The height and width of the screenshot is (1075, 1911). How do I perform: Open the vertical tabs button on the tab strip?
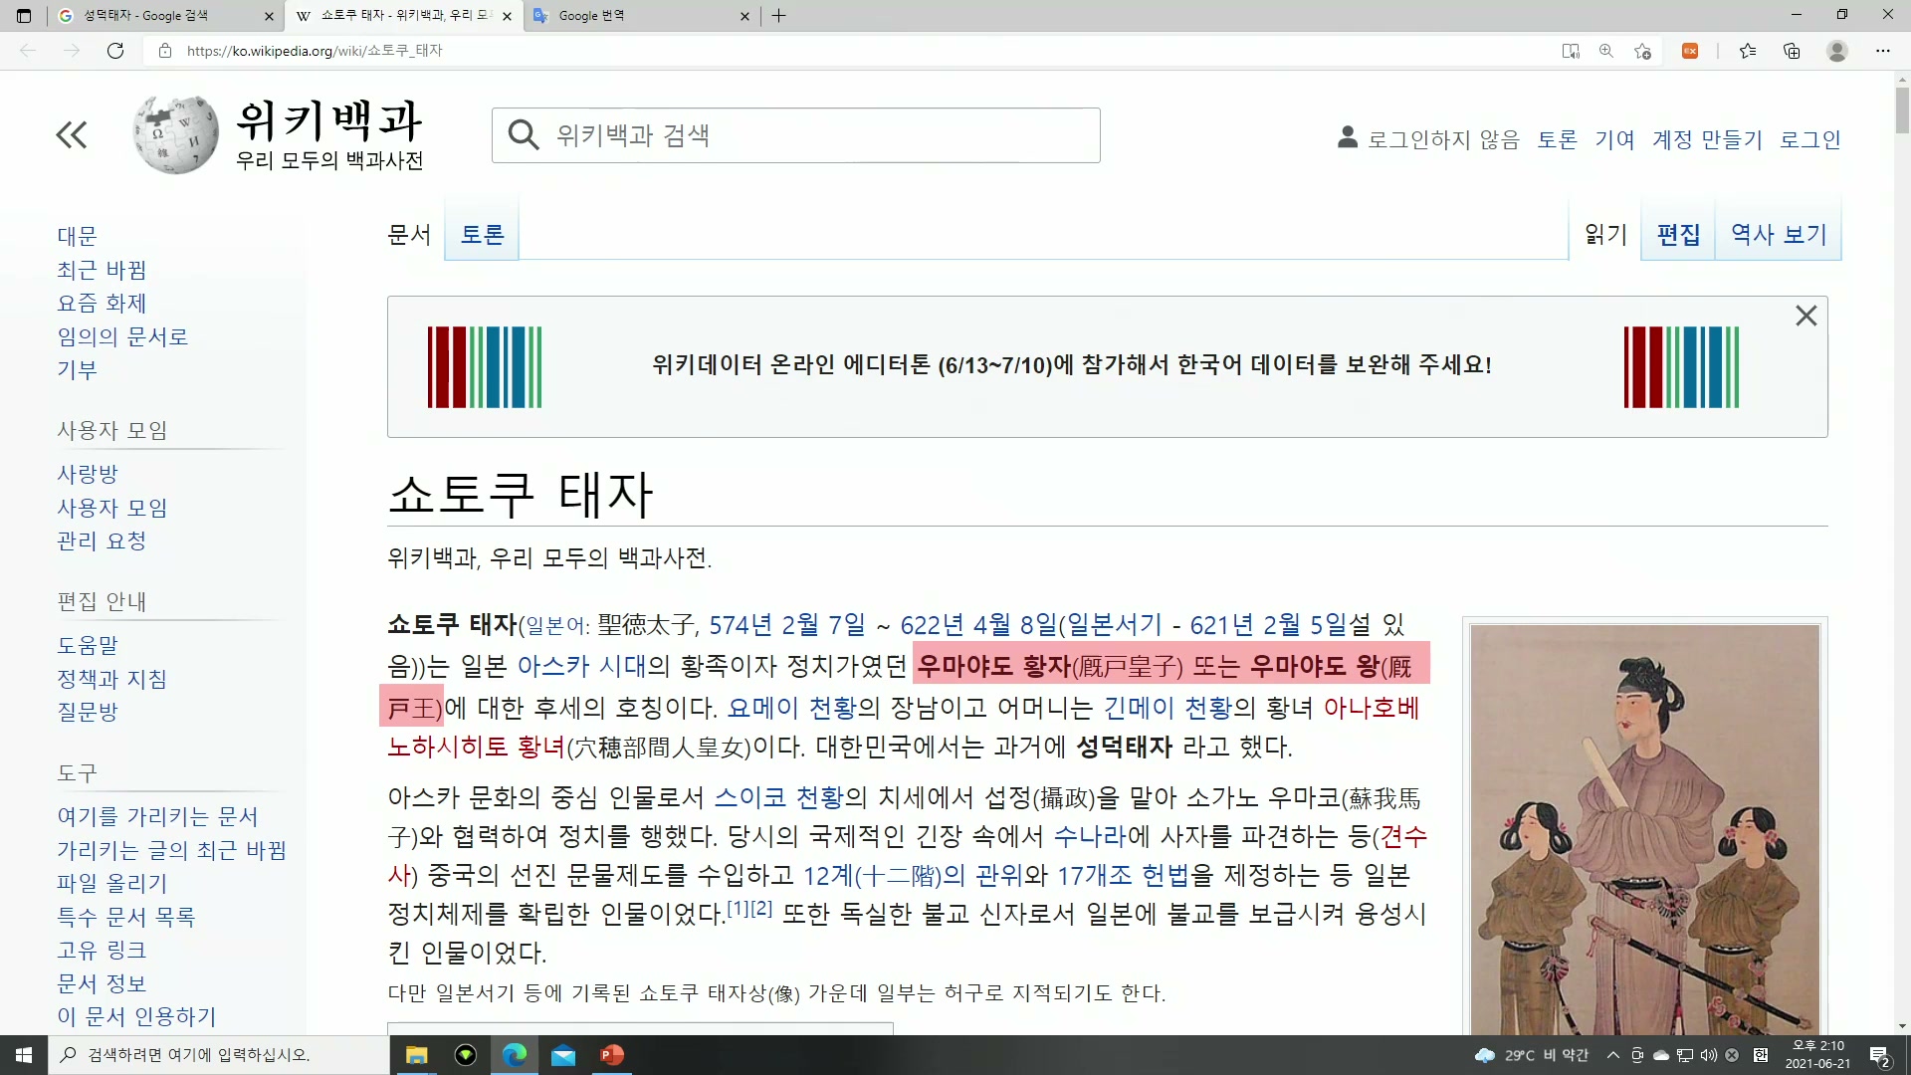pos(24,15)
